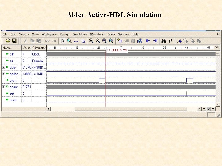Click the previous event jump icon
The width and height of the screenshot is (222, 166).
click(x=148, y=41)
